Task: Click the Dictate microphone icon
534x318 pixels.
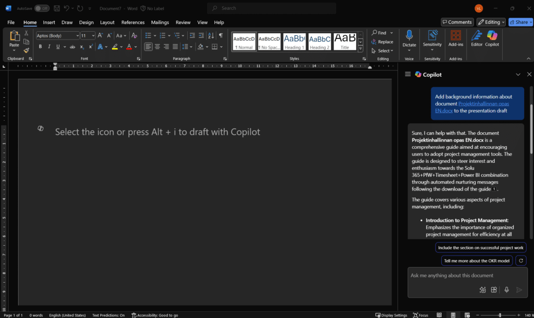Action: [409, 36]
